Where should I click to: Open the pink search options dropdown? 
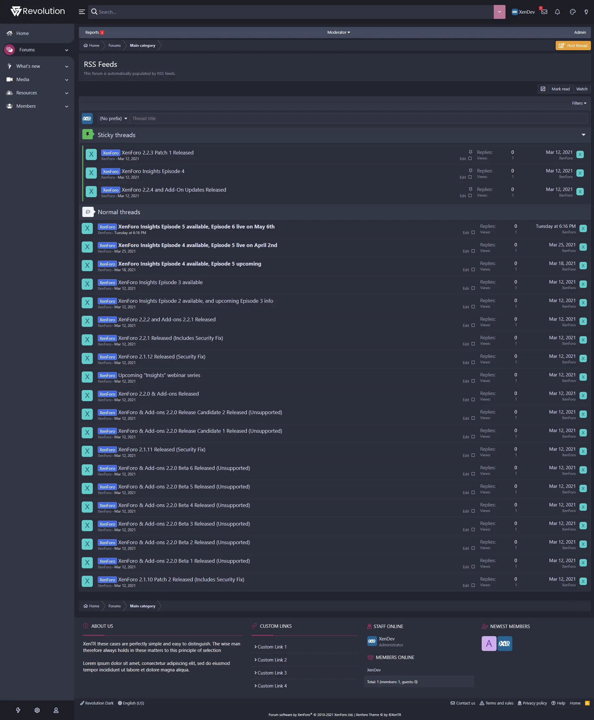pos(499,12)
